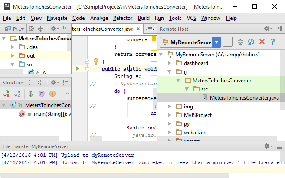Image resolution: width=285 pixels, height=178 pixels.
Task: Expand the .idea project folder
Action: coord(12,47)
